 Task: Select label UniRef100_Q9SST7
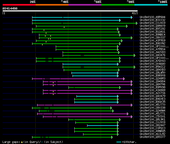tap(152, 137)
